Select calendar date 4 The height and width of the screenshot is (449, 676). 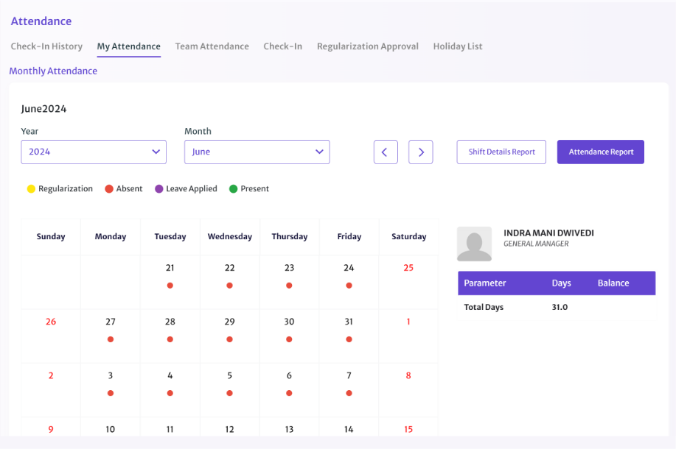(x=170, y=375)
